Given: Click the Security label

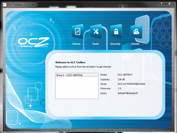Looking at the screenshot, I should (115, 44).
